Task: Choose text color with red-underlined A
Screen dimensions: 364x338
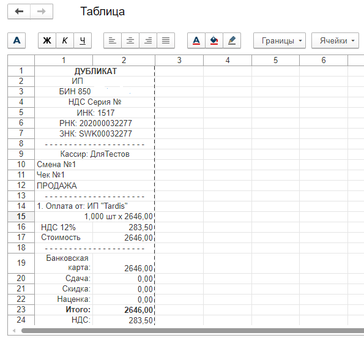Action: click(196, 40)
